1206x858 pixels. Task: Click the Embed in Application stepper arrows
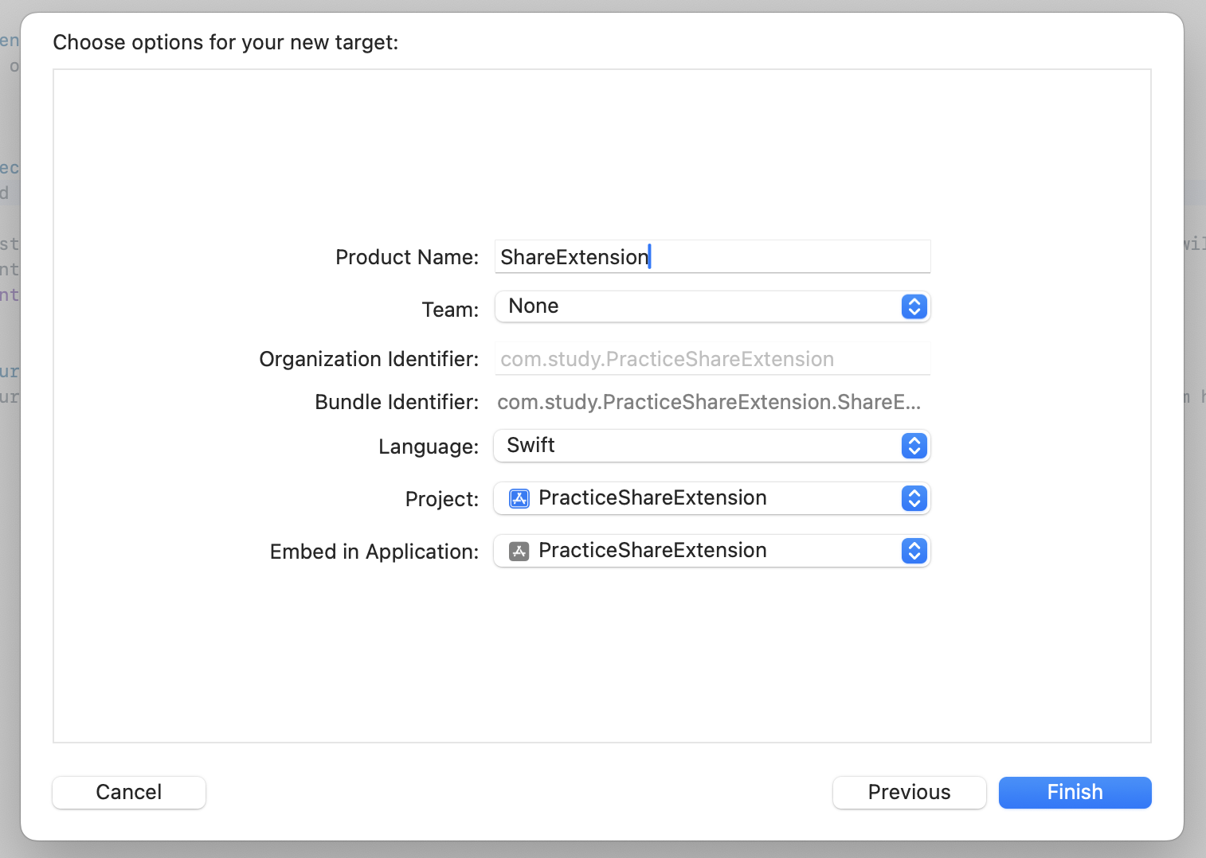[914, 551]
